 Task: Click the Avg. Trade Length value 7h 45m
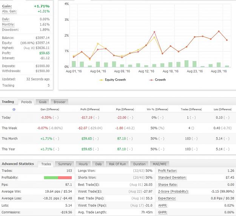[147, 212]
